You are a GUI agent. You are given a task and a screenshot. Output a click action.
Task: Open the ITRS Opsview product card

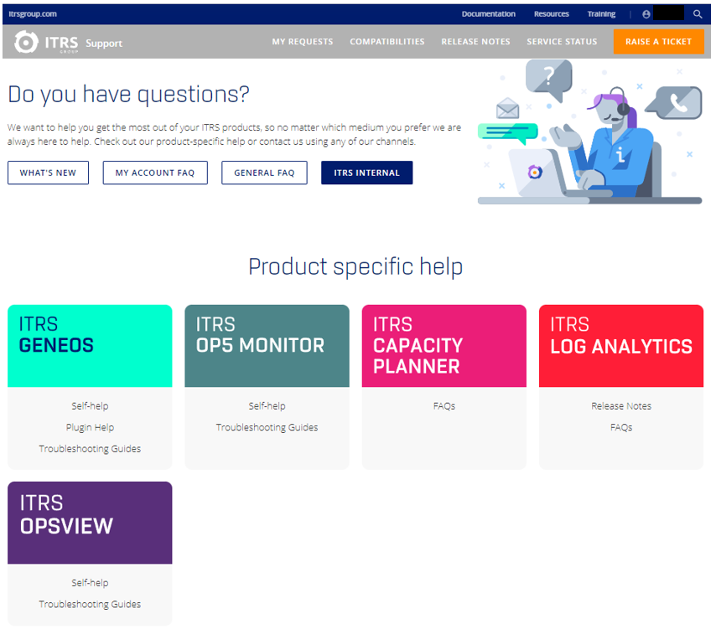click(x=90, y=523)
